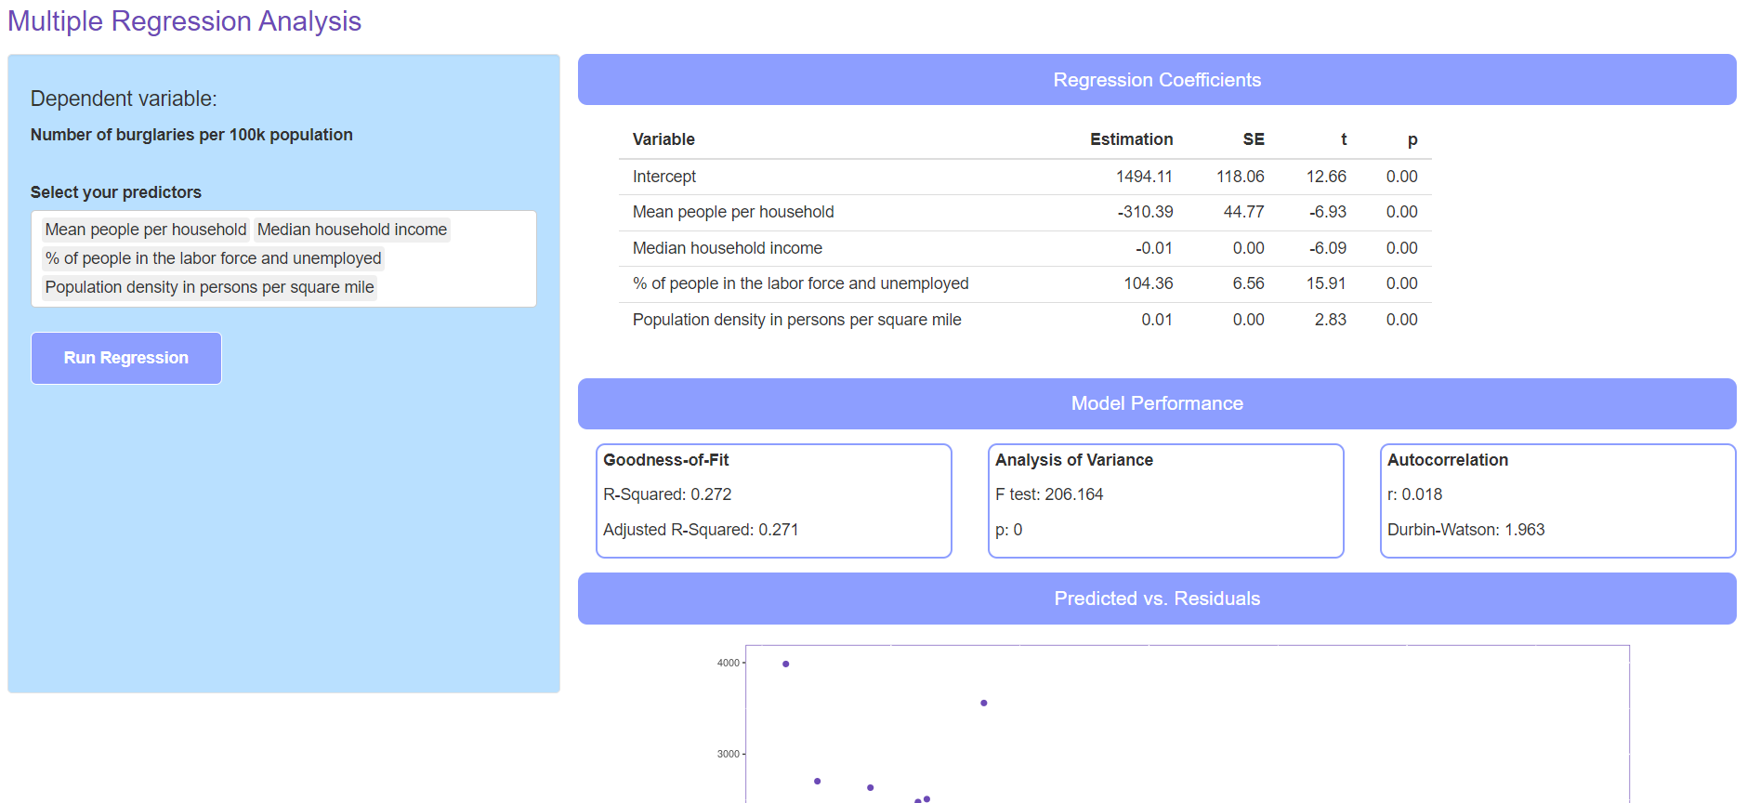Click the Variable column header
Viewport: 1747px width, 803px height.
663,139
